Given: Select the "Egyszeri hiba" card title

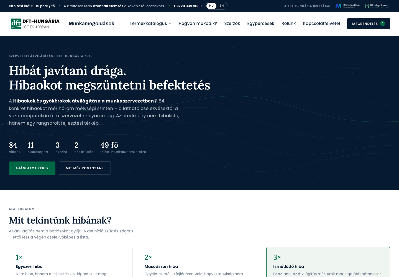Looking at the screenshot, I should tap(29, 266).
